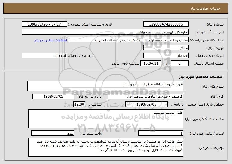Select the need number field 1298004742000006
The height and width of the screenshot is (164, 232).
[166, 24]
